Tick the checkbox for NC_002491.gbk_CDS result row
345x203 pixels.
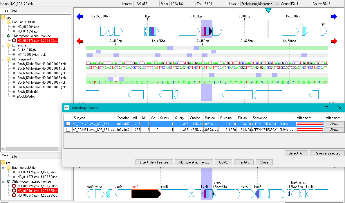click(68, 130)
